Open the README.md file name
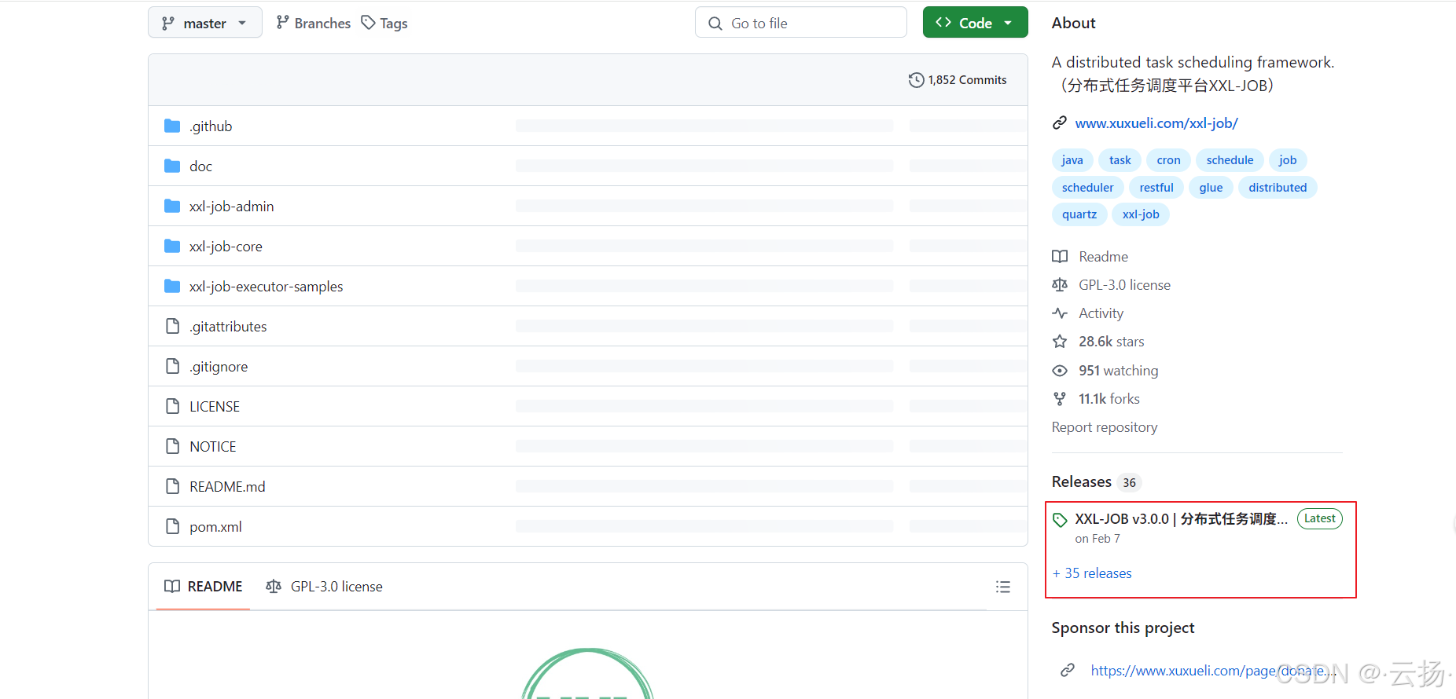 227,487
